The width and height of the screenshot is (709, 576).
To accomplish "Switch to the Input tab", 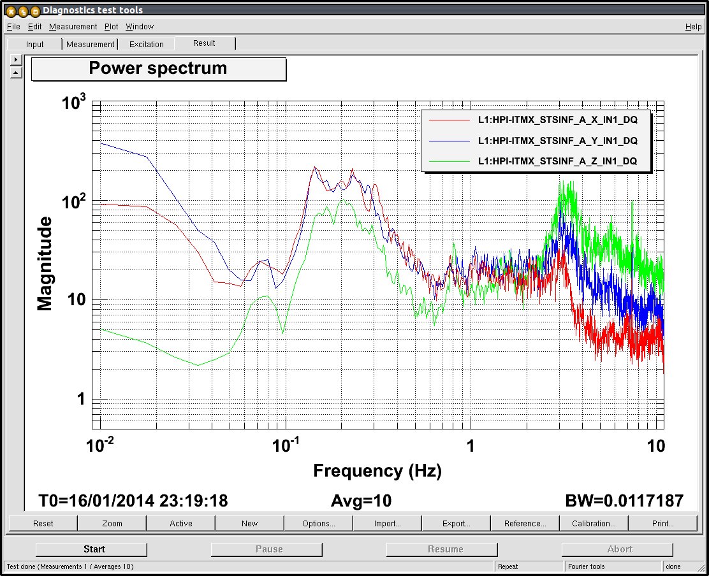I will click(x=35, y=44).
